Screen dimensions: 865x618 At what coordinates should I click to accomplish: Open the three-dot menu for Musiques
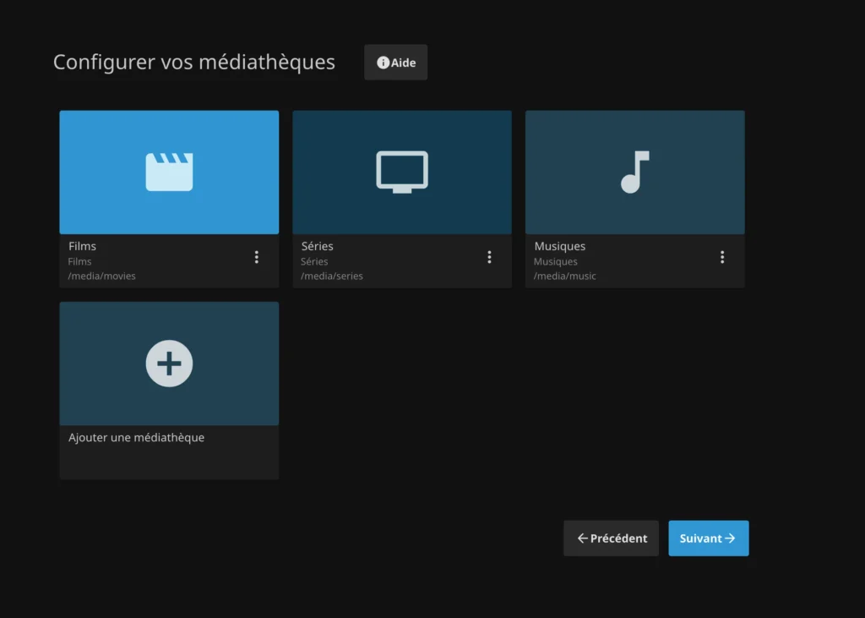click(722, 257)
